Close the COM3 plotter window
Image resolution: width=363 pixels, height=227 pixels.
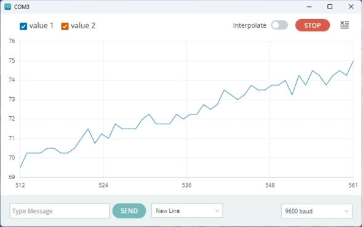click(351, 7)
